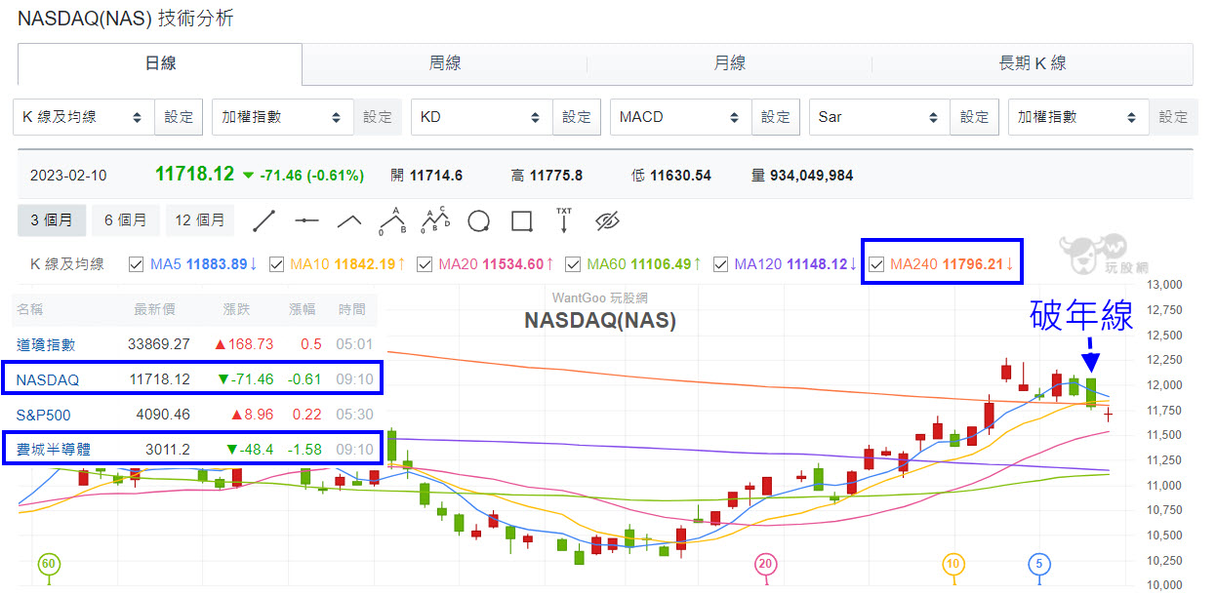This screenshot has width=1216, height=595.
Task: Click the NASDAQ row in the quote table
Action: (196, 379)
